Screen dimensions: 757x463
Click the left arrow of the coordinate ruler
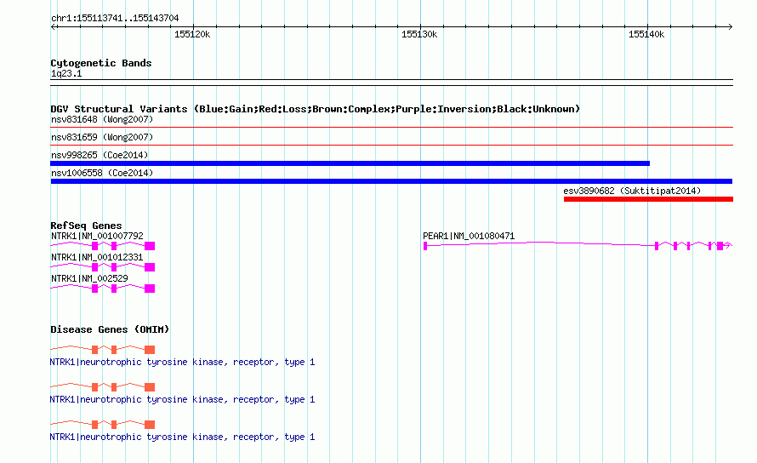[53, 27]
